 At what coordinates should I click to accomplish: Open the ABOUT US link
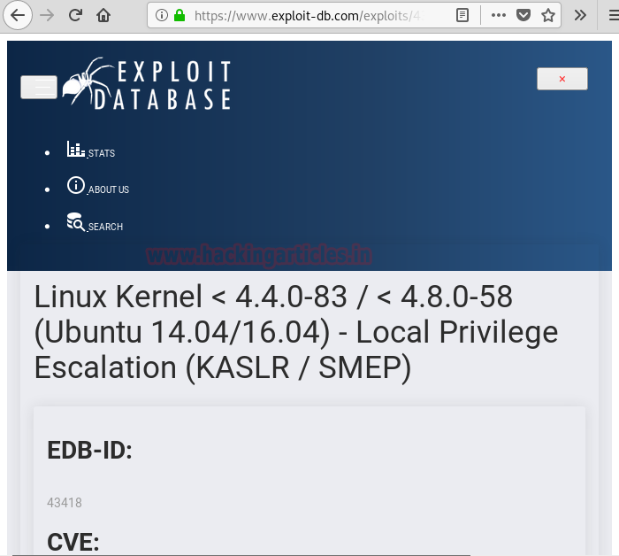click(x=109, y=189)
